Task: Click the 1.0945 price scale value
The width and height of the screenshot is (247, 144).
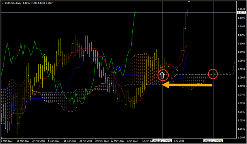Action: [241, 60]
